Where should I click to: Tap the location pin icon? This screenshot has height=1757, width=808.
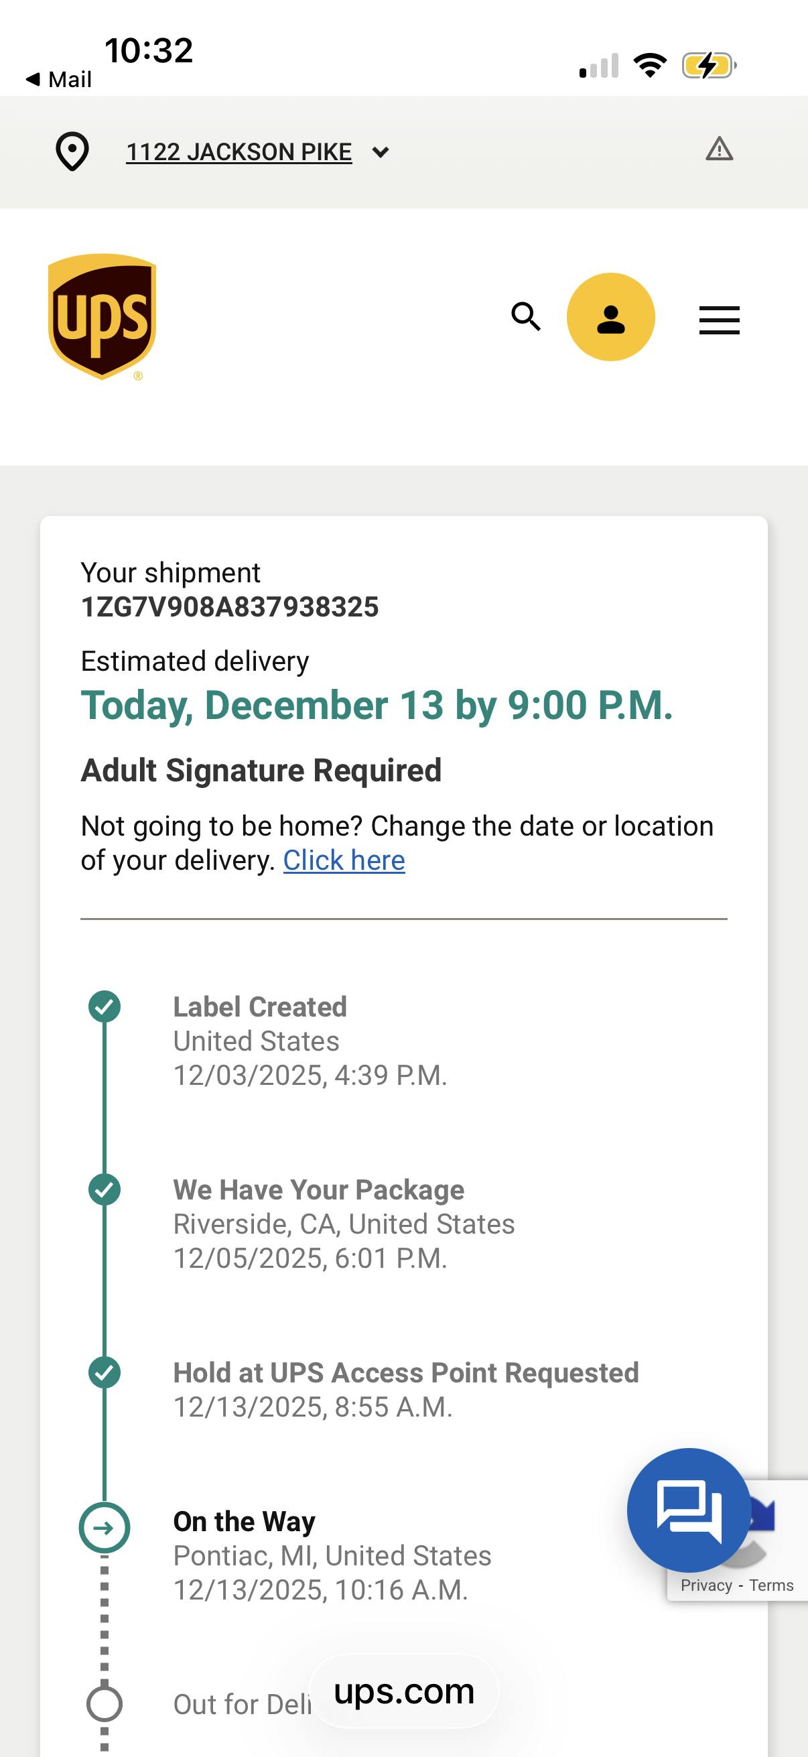point(72,151)
